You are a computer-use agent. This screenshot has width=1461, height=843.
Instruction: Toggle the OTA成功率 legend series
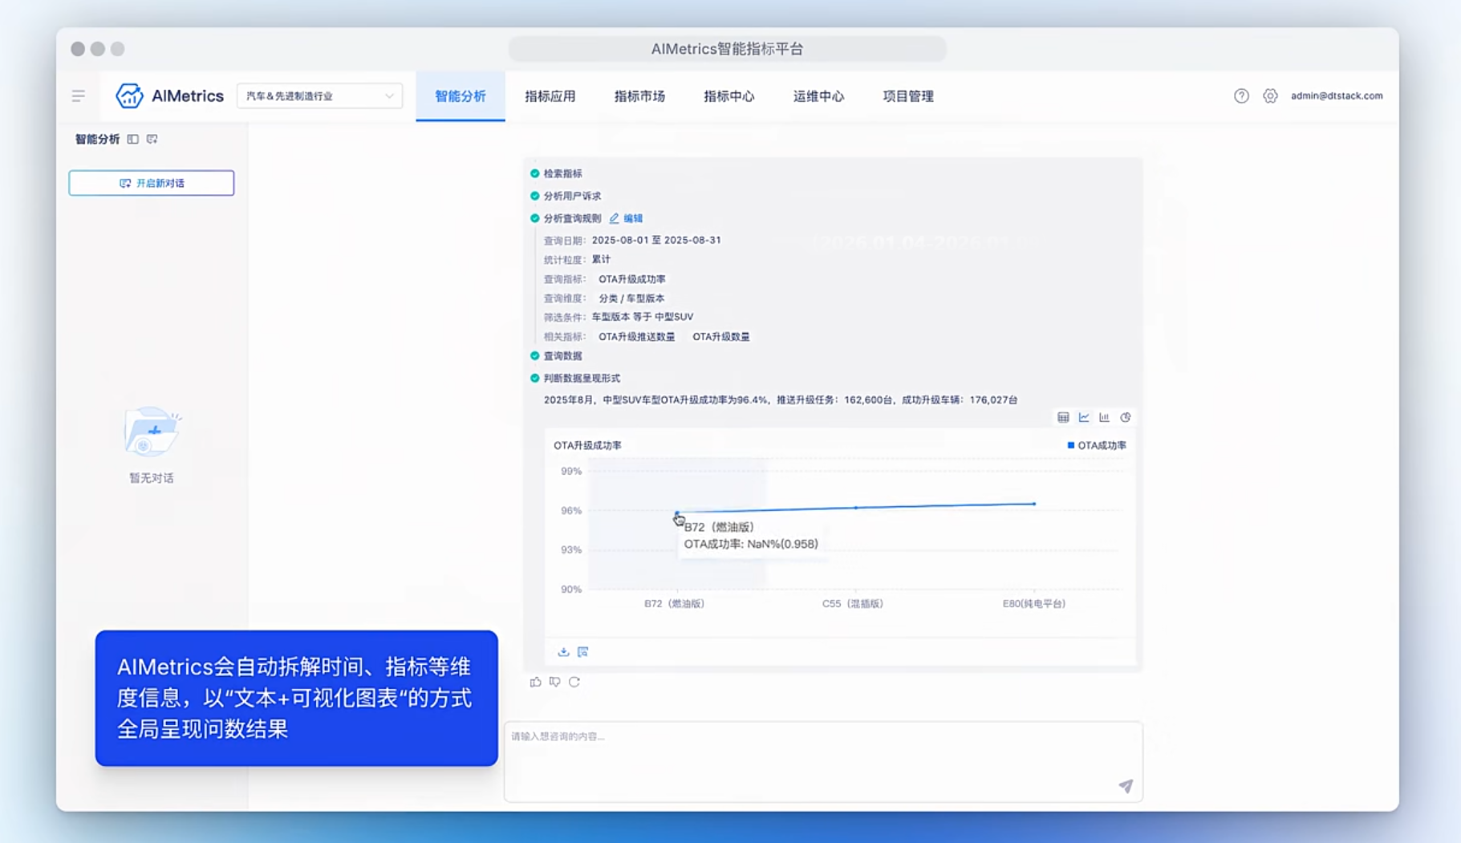1097,445
